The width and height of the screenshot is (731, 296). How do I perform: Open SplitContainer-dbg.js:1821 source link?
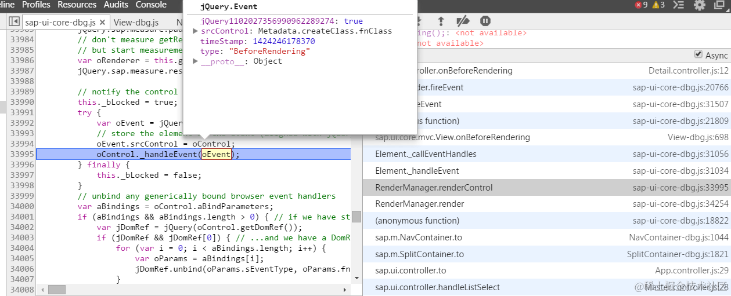(678, 254)
